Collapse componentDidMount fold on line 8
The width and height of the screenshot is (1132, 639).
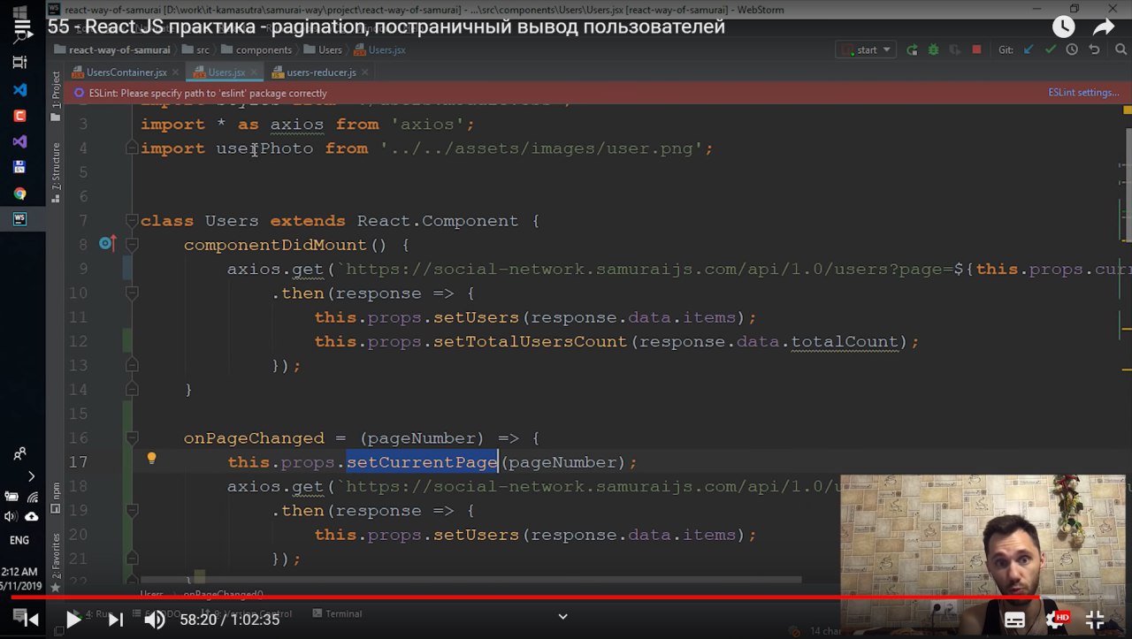pos(132,244)
